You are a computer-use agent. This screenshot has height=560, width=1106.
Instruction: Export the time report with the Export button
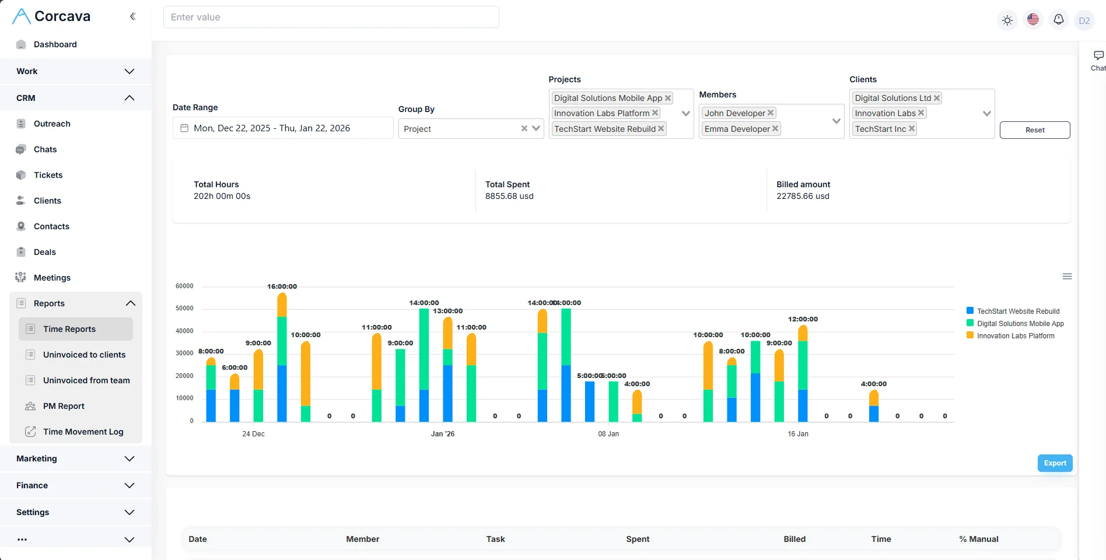[x=1055, y=463]
